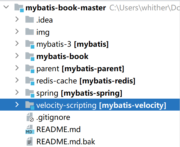Expand the .idea folder arrow
Viewport: 180px width, 147px height.
[x=17, y=20]
